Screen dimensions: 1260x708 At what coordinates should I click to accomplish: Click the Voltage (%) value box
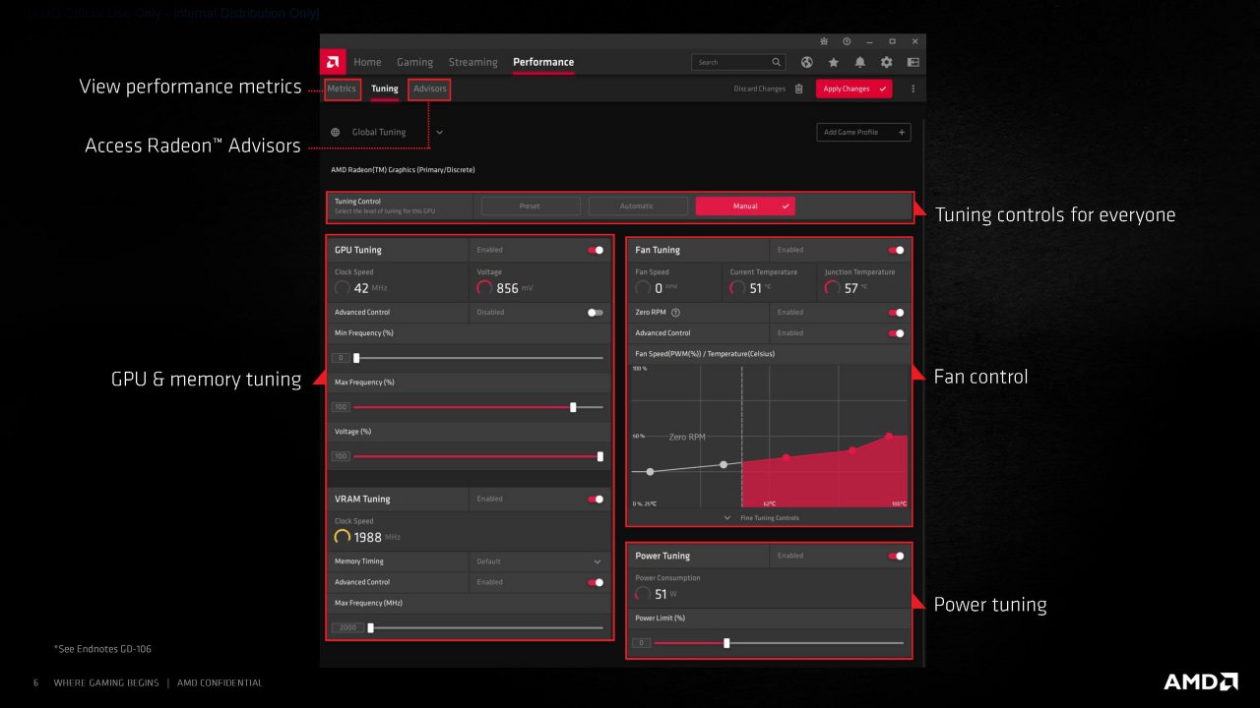(341, 456)
